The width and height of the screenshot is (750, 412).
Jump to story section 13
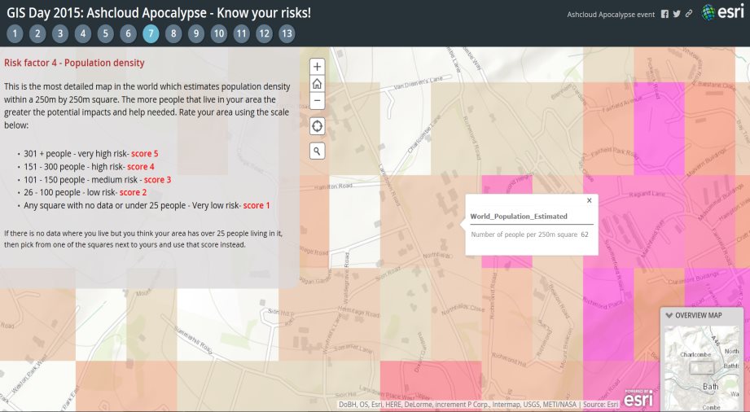(287, 33)
